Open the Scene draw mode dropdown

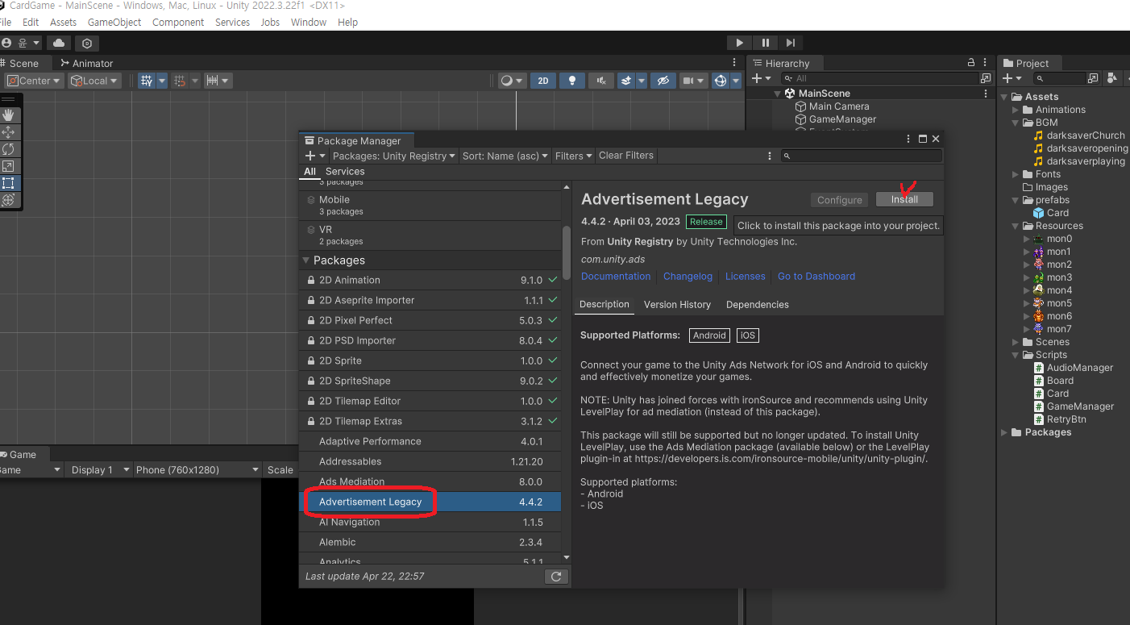tap(512, 81)
